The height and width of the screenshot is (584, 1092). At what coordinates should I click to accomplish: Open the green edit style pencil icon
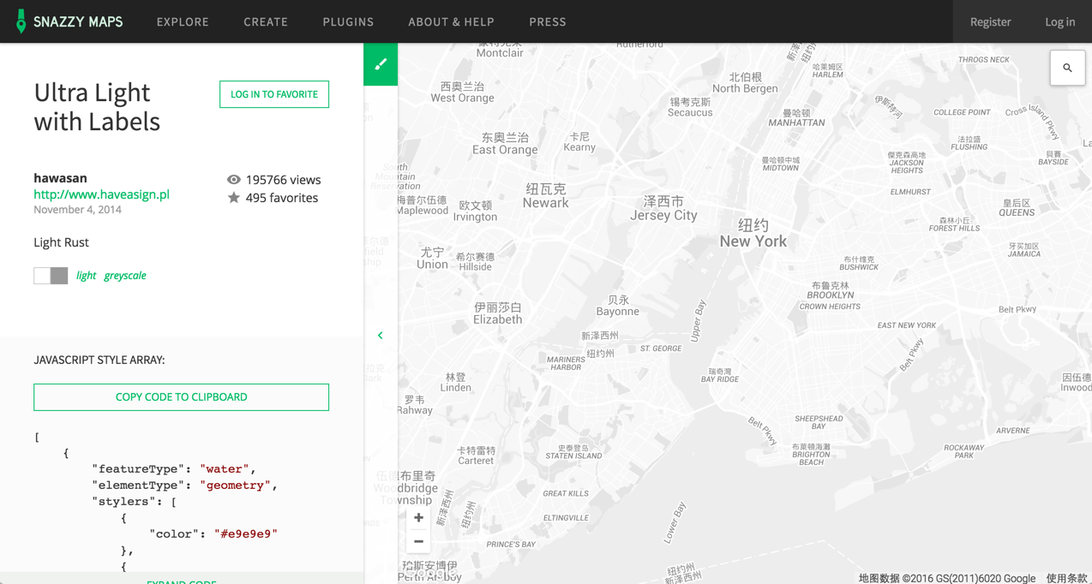pyautogui.click(x=381, y=64)
